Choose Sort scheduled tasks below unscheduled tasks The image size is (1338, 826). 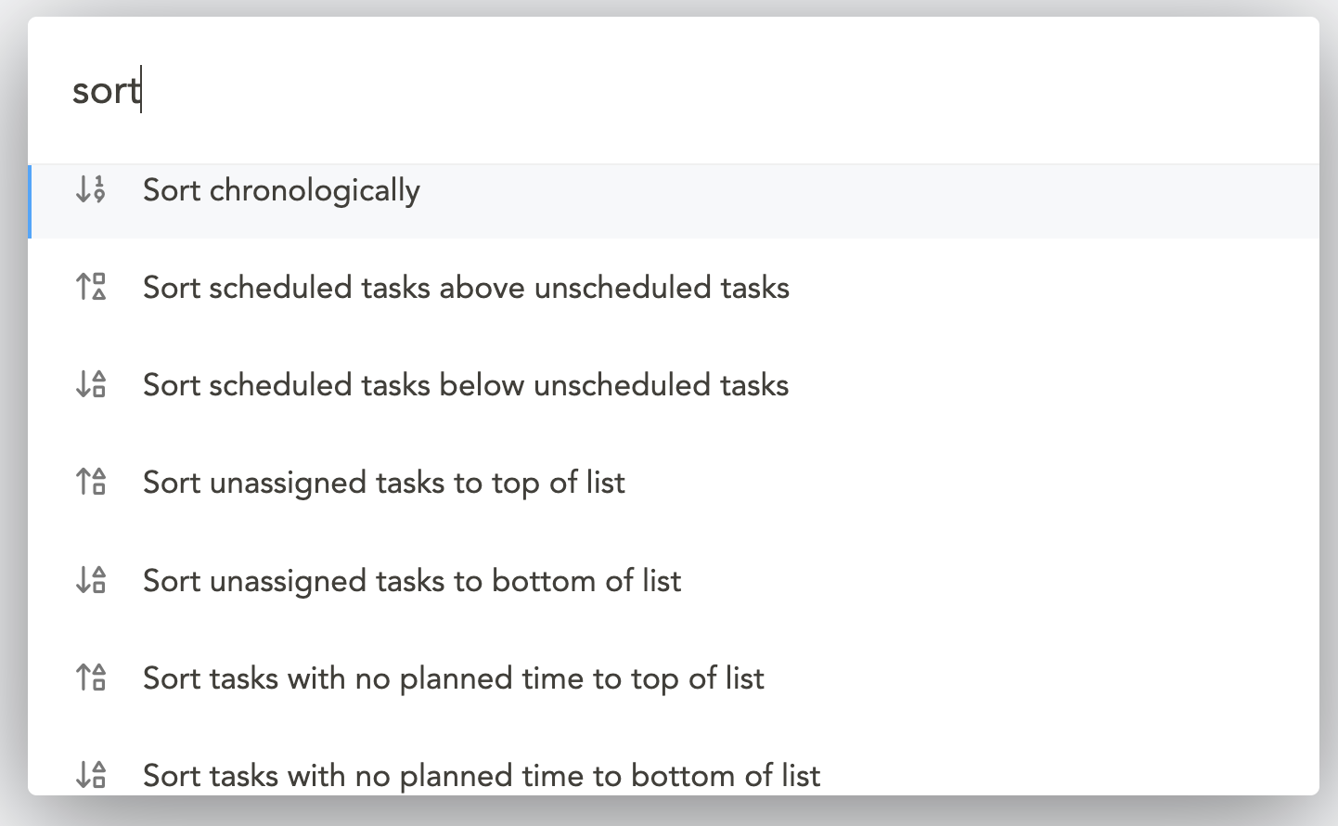click(x=466, y=385)
